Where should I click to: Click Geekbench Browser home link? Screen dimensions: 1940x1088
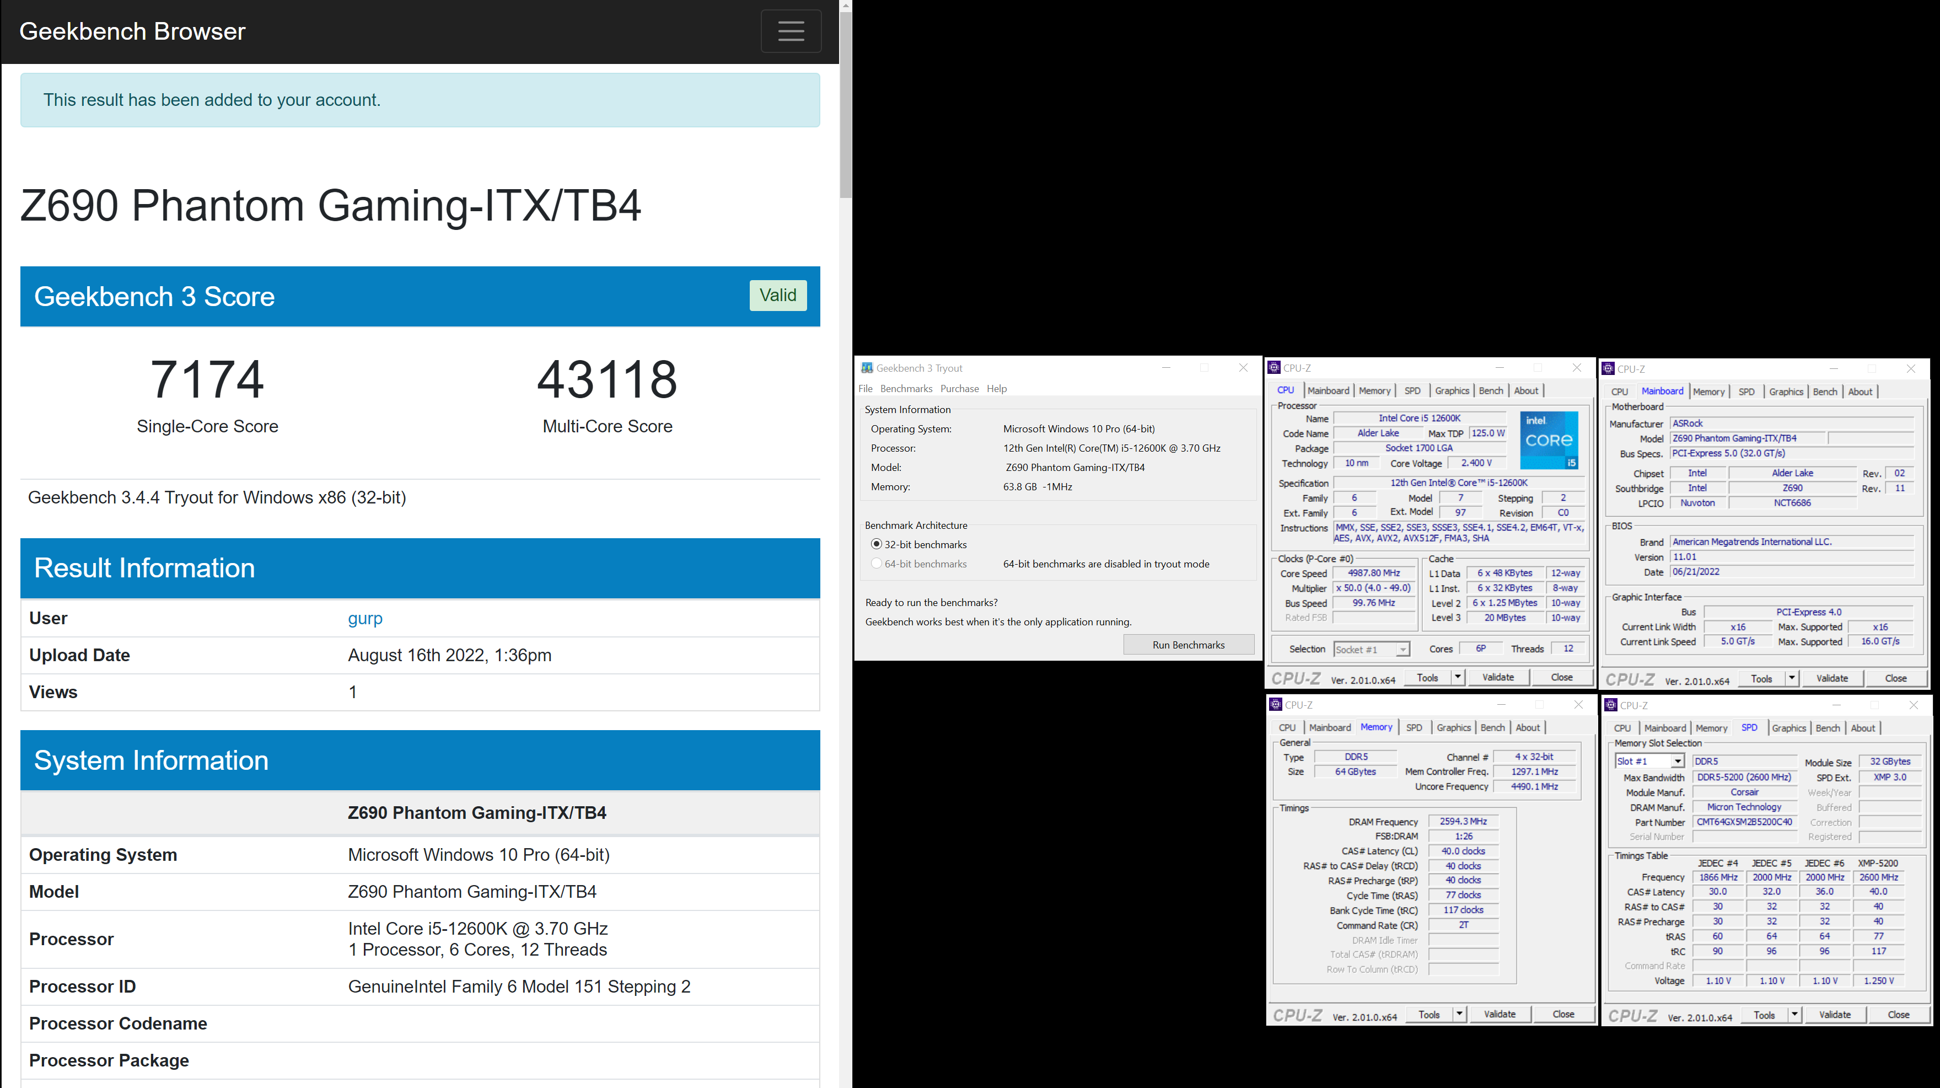click(x=132, y=31)
